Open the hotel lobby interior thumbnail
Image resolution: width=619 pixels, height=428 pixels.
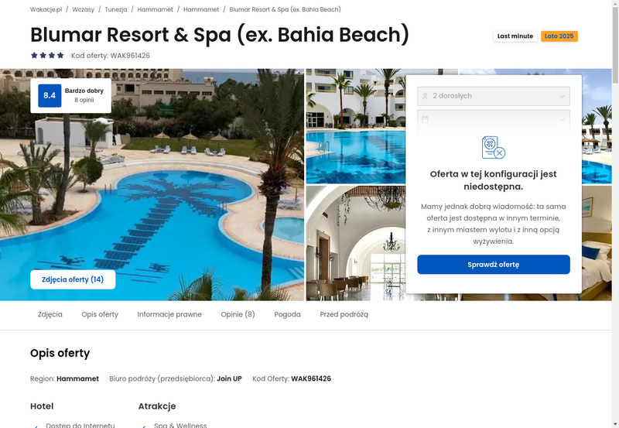pos(356,243)
